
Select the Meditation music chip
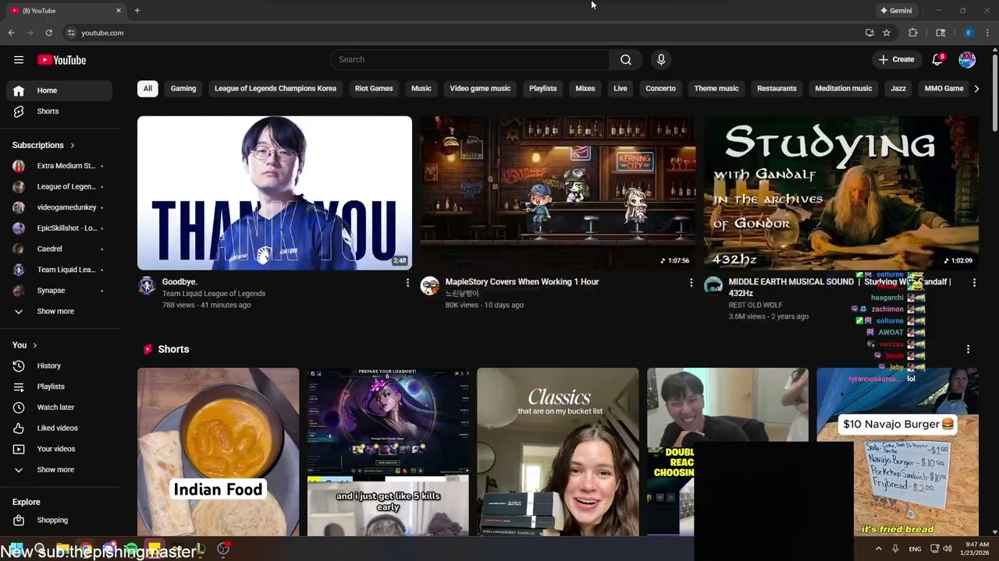pos(844,89)
